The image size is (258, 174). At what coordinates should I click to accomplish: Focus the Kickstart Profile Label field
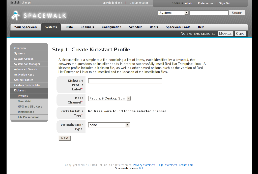pyautogui.click(x=125, y=81)
